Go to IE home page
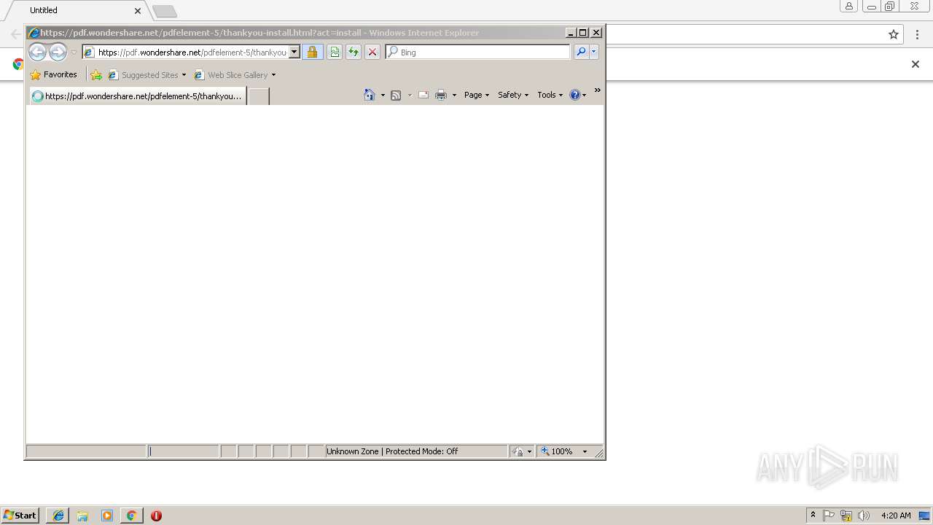Image resolution: width=933 pixels, height=525 pixels. point(370,95)
